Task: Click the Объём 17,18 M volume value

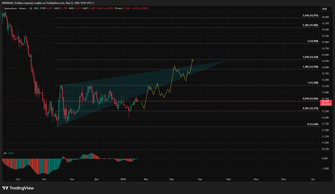Action: [x=122, y=8]
